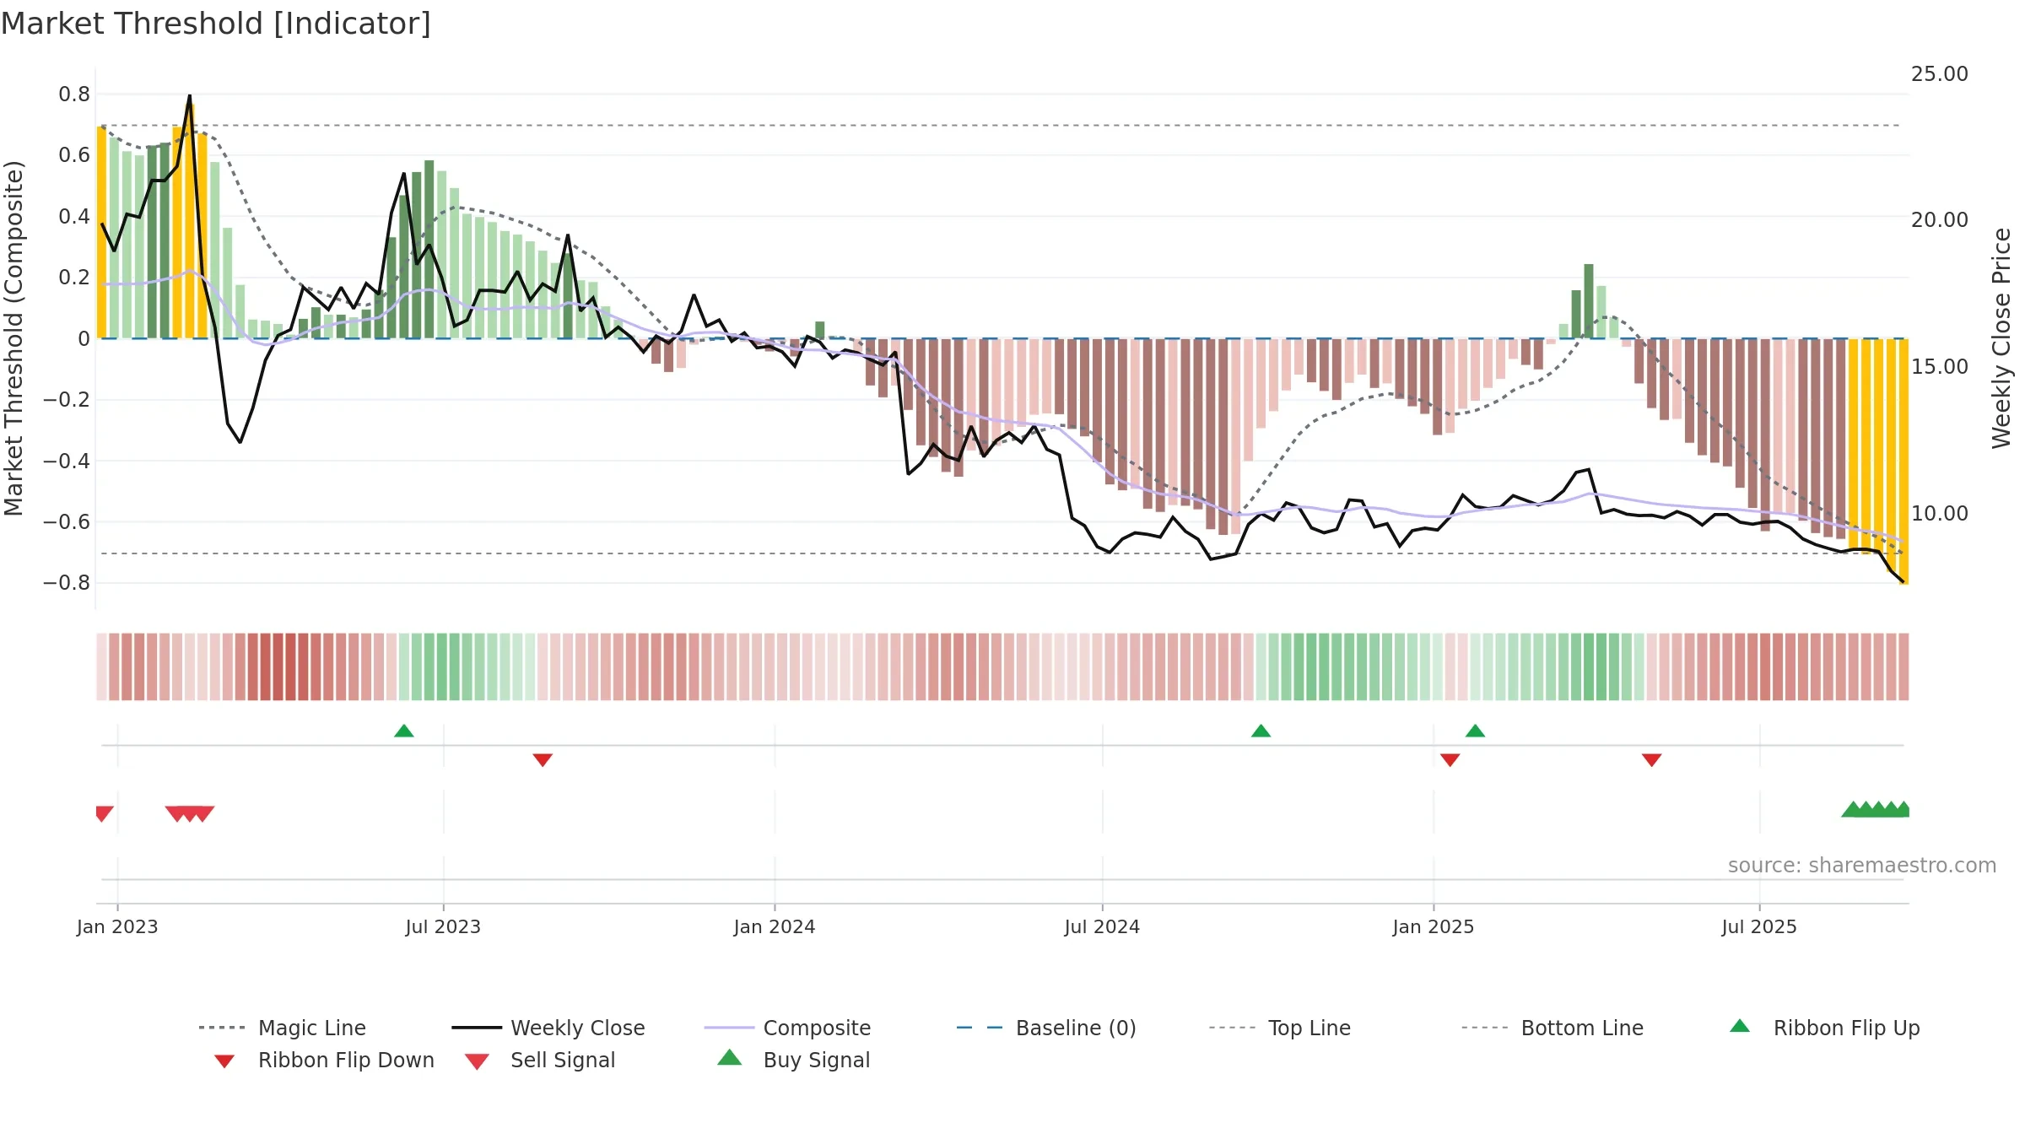
Task: Click the 25.00 right axis tick
Action: [1940, 74]
